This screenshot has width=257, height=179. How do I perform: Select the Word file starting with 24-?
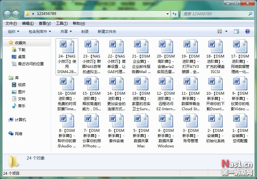(x=67, y=57)
